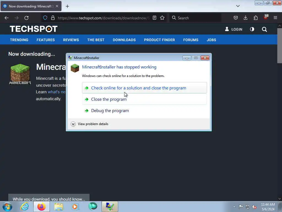Switch to Firefox in the taskbar
The width and height of the screenshot is (282, 212).
[x=42, y=206]
